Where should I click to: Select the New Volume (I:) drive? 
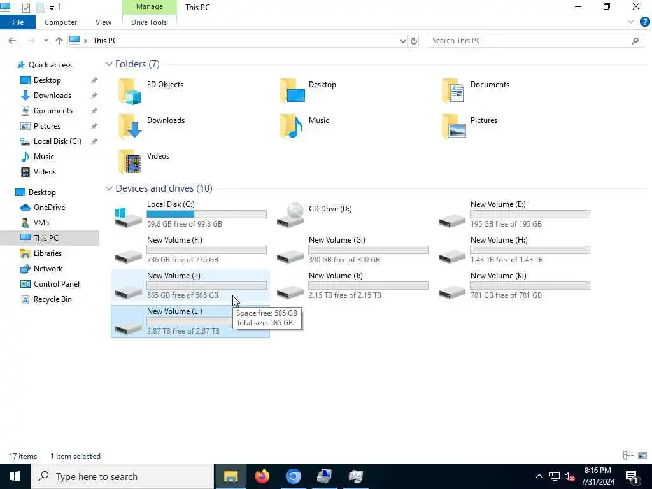point(190,286)
